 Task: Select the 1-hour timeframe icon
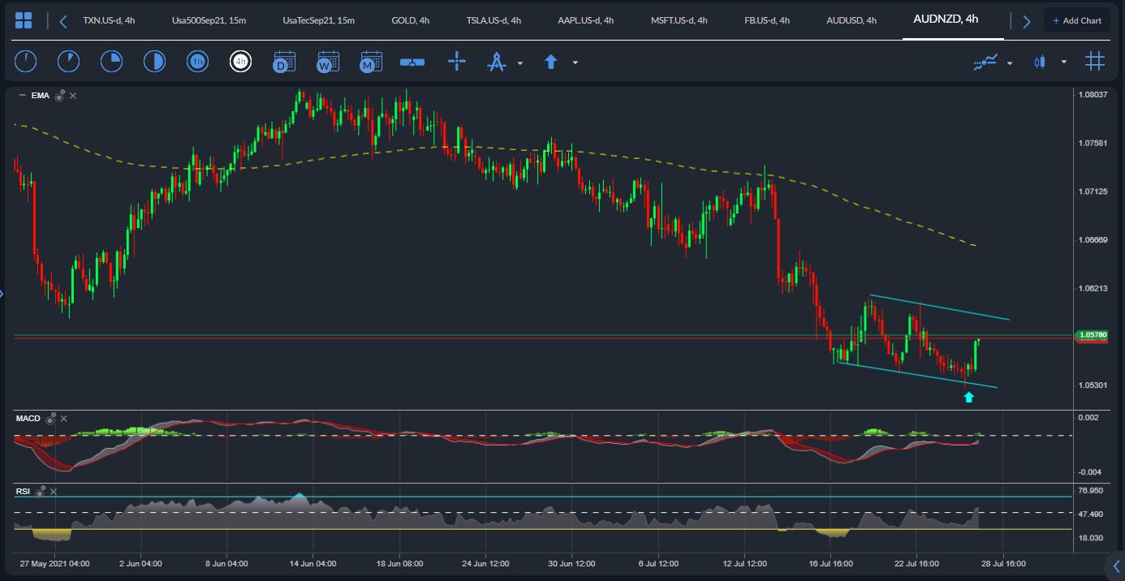(x=197, y=61)
